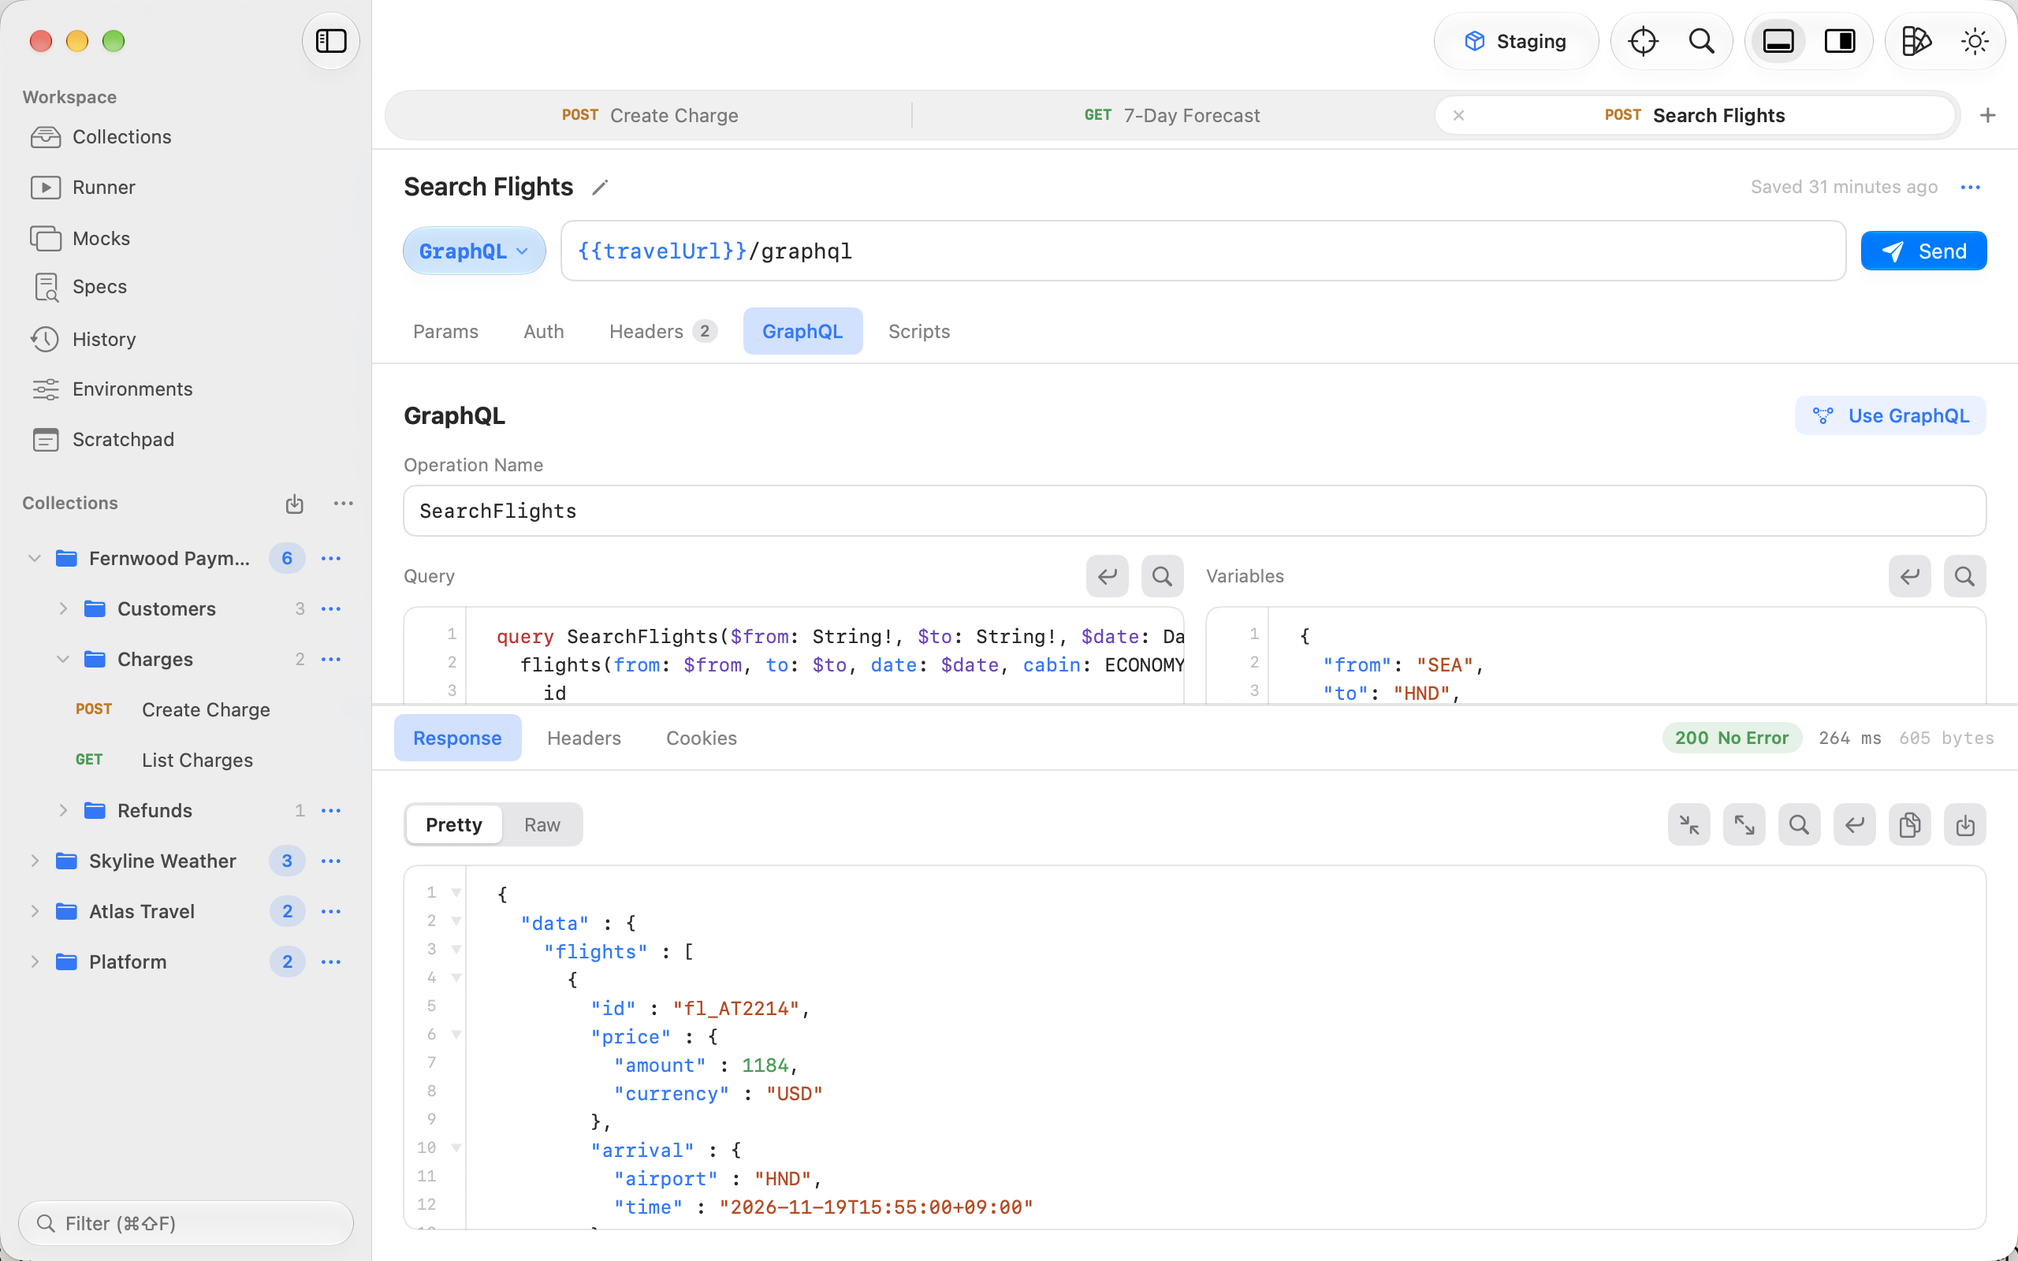Search within the Query editor
This screenshot has width=2018, height=1261.
coord(1163,576)
